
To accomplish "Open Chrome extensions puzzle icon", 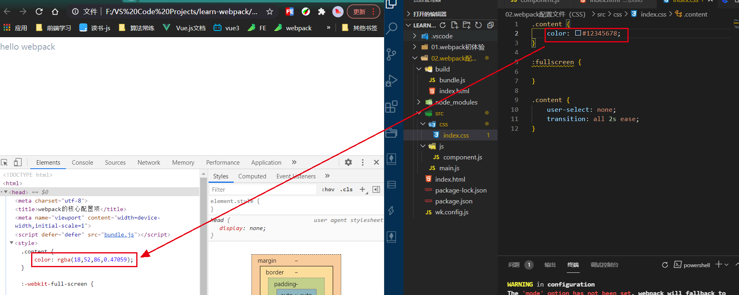I will tap(321, 12).
